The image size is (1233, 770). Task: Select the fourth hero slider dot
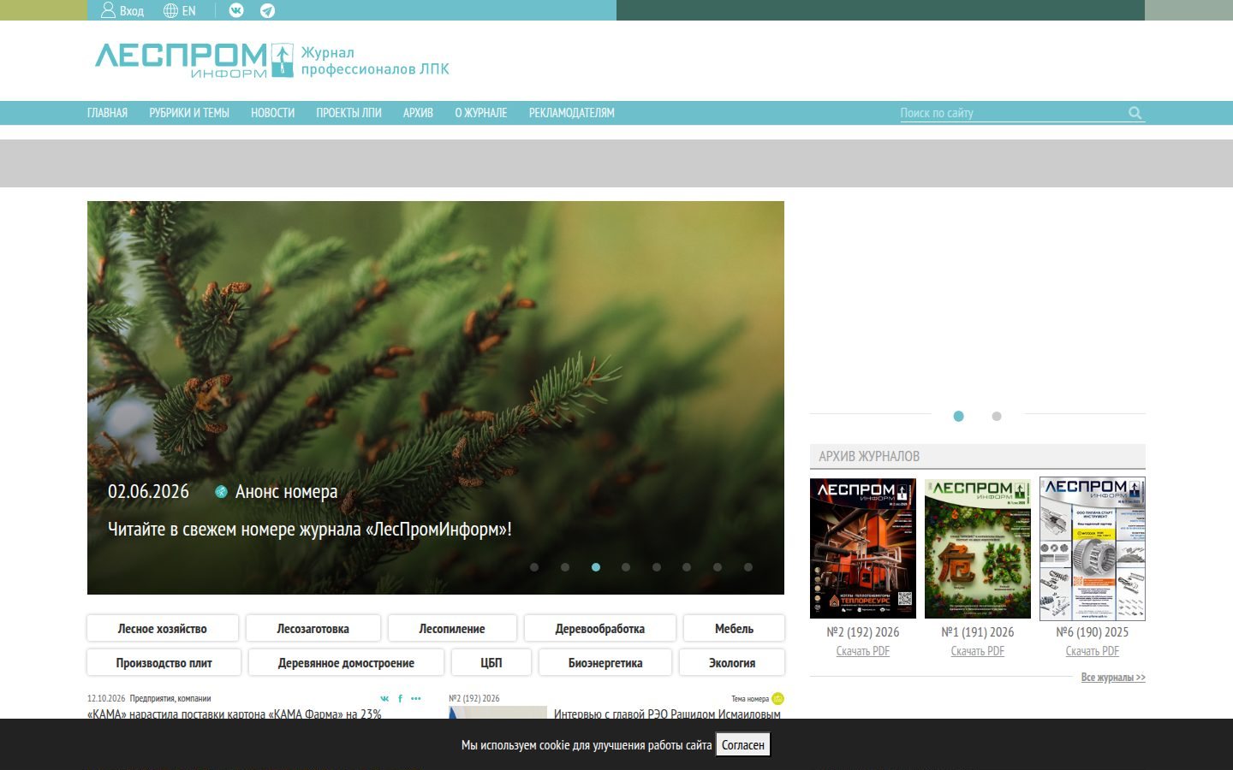(x=626, y=567)
